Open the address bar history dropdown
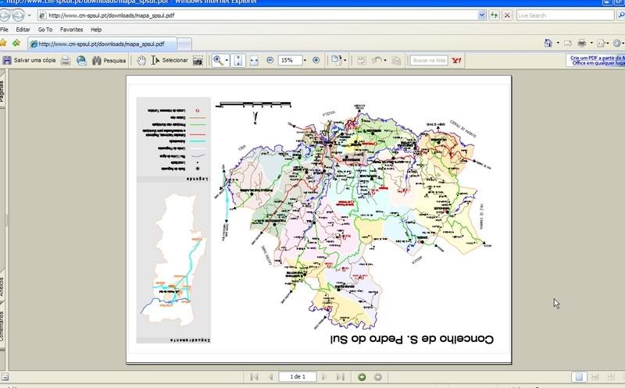 click(x=481, y=15)
